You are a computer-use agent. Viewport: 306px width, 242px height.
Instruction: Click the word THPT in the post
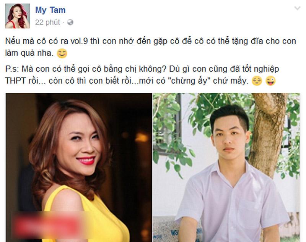pyautogui.click(x=15, y=81)
